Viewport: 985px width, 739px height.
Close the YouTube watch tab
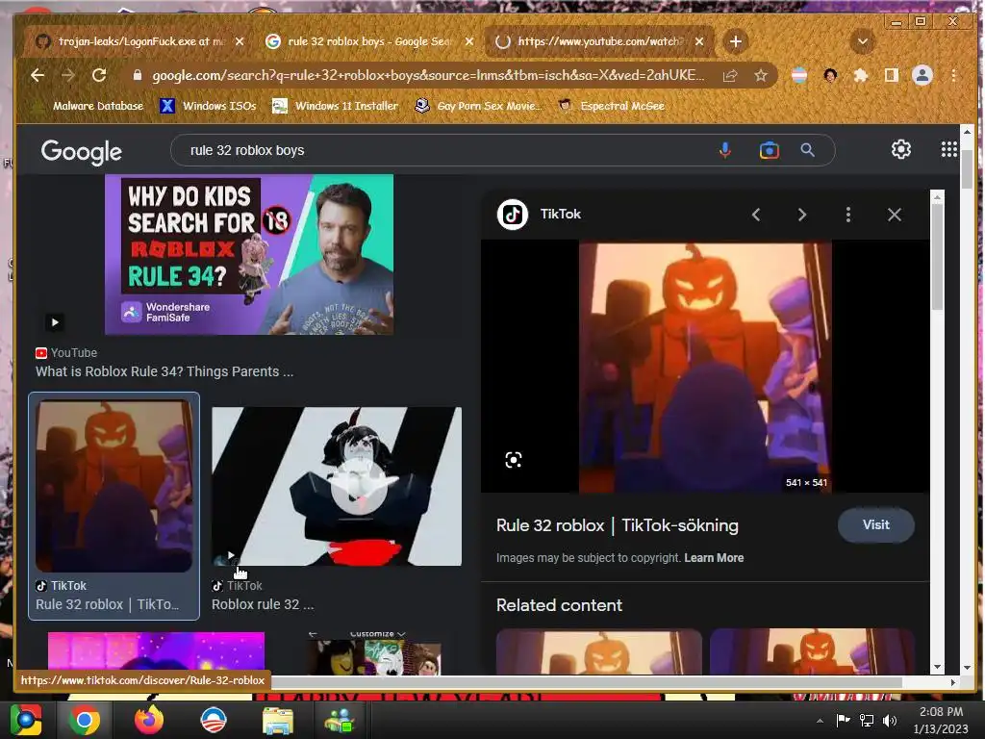click(699, 41)
